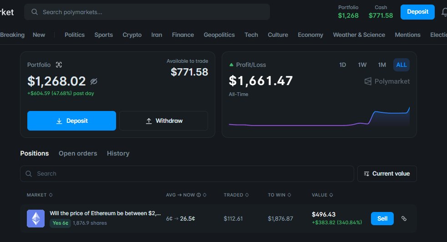Viewport: 447px width, 242px height.
Task: Switch to the Positions tab
Action: point(35,153)
